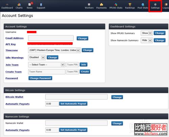Click the Create team button
The width and height of the screenshot is (169, 137).
pos(85,72)
